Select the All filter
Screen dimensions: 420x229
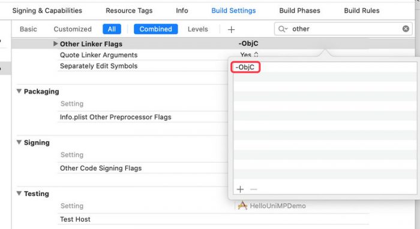pyautogui.click(x=112, y=29)
